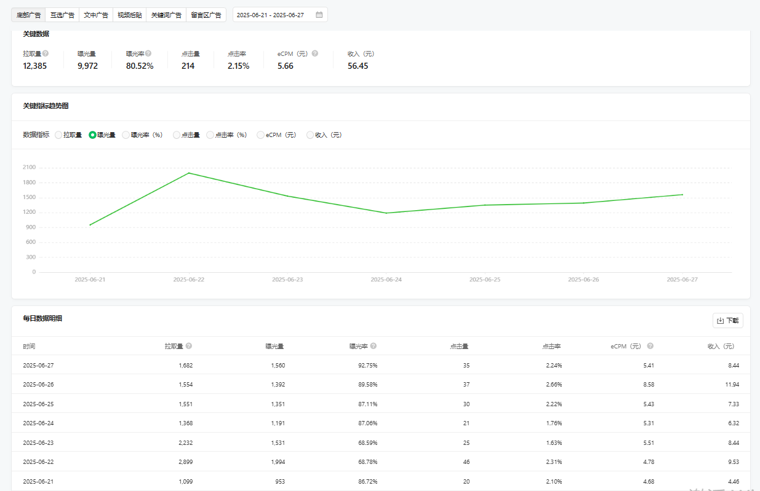Click the 点击率 column header in table

[551, 346]
